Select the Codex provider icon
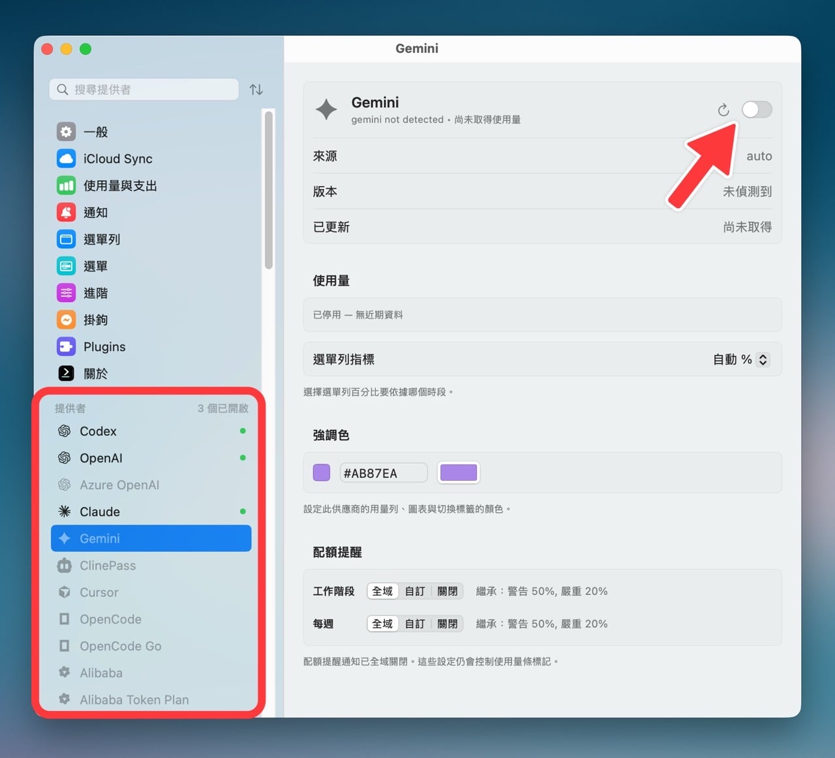This screenshot has height=758, width=835. (64, 431)
